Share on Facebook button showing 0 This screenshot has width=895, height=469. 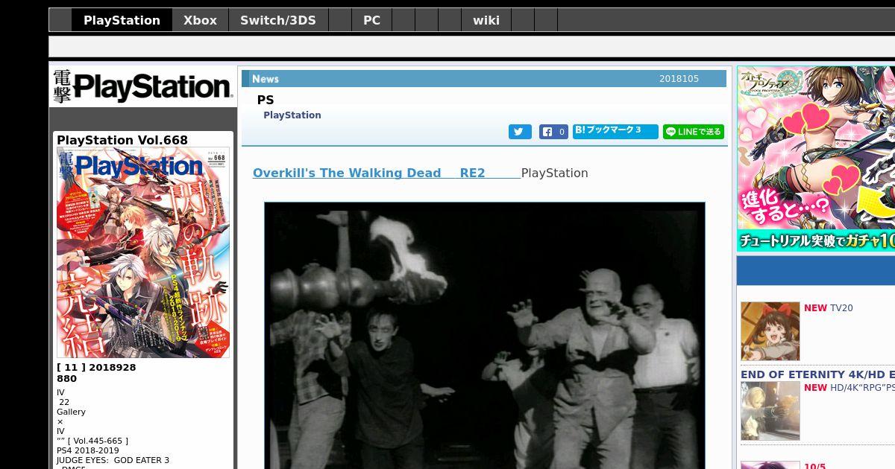[x=553, y=132]
